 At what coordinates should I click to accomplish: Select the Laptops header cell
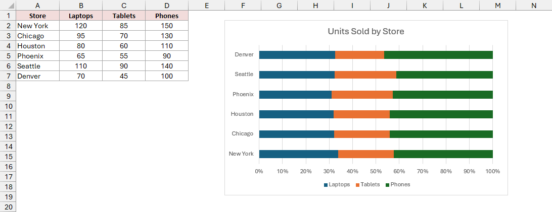pos(81,16)
